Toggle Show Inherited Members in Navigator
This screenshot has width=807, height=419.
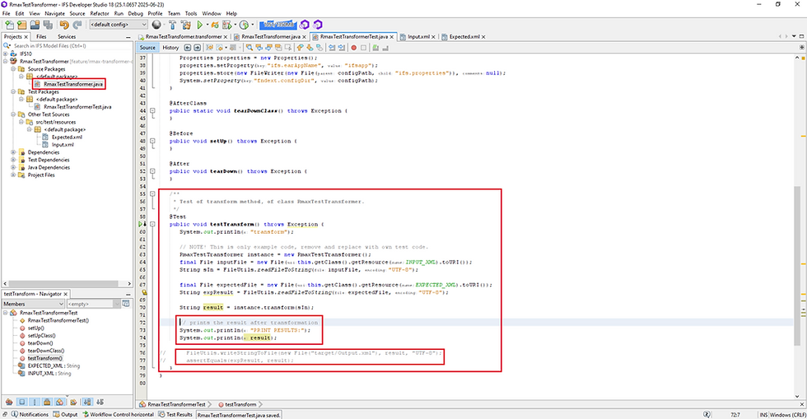(9, 402)
